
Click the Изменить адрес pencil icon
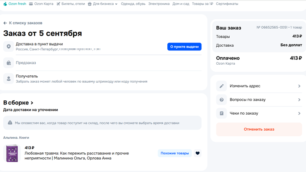[x=222, y=86]
